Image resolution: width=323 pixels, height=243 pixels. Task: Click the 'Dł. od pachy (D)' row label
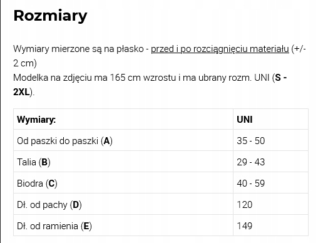(x=49, y=205)
